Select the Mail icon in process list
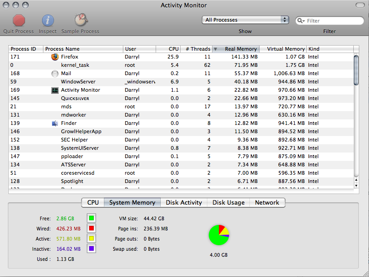This screenshot has width=369, height=277. coord(55,74)
